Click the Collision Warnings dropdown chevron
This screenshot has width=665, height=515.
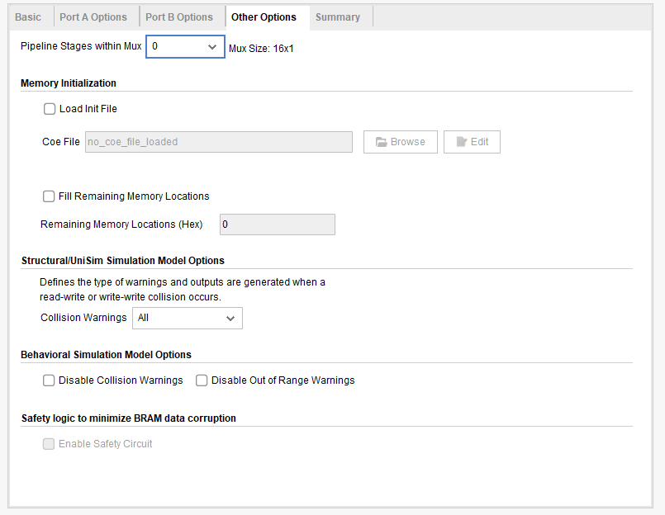(x=230, y=318)
